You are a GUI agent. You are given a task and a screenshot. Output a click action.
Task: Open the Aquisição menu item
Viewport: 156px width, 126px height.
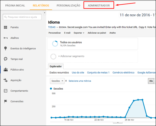16,80
